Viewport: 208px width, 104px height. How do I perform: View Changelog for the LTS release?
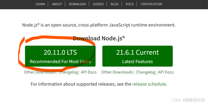(68, 72)
